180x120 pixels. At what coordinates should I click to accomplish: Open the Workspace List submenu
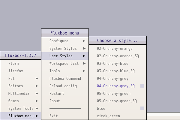(65, 64)
